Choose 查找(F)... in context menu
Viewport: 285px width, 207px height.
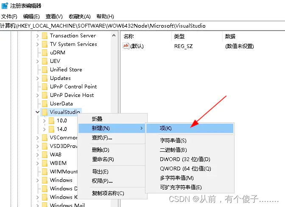(112, 138)
